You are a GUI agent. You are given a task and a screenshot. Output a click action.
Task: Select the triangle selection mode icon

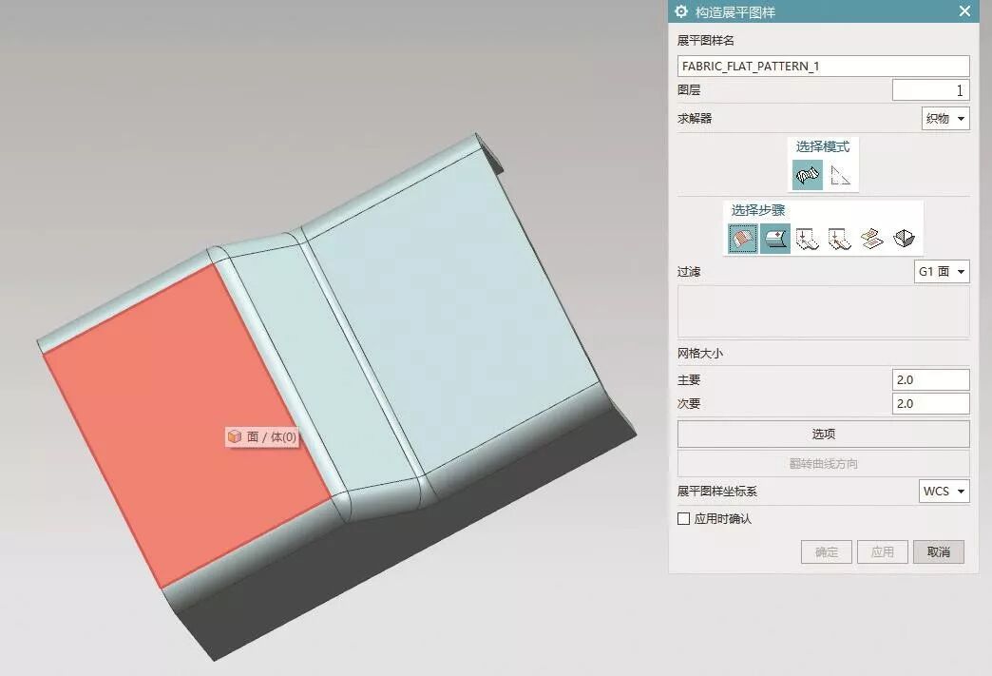(840, 175)
